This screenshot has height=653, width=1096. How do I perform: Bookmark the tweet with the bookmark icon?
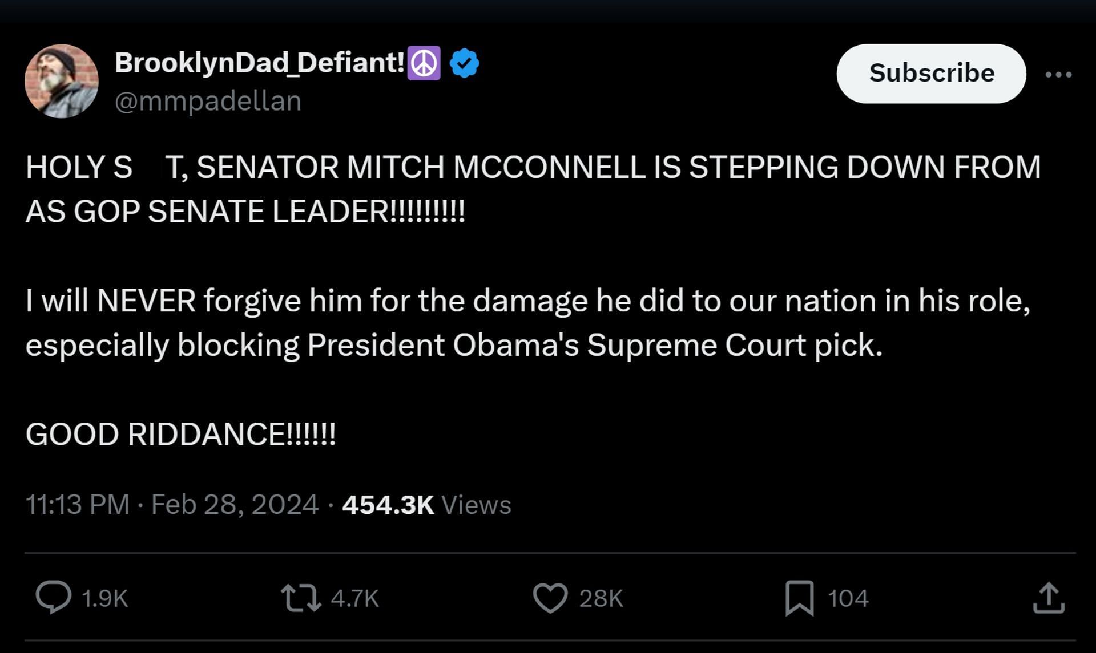(800, 598)
